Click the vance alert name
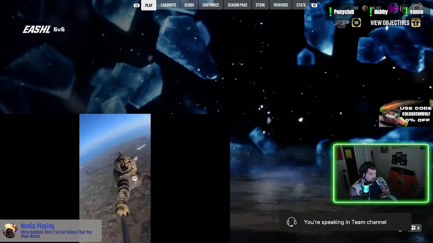 pyautogui.click(x=416, y=12)
